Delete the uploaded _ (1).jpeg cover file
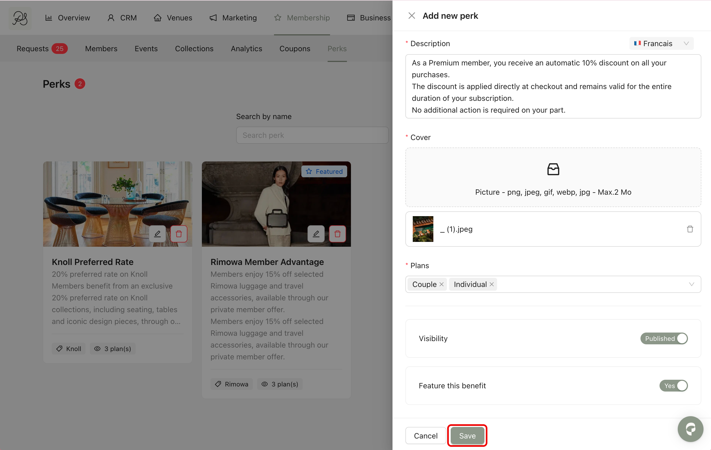This screenshot has height=450, width=711. (x=690, y=229)
